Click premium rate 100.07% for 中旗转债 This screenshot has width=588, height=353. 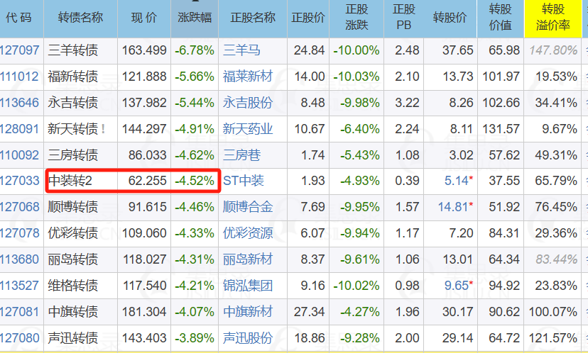tap(553, 312)
